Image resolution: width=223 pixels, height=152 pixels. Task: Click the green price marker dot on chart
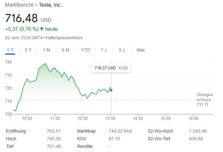[x=111, y=90]
